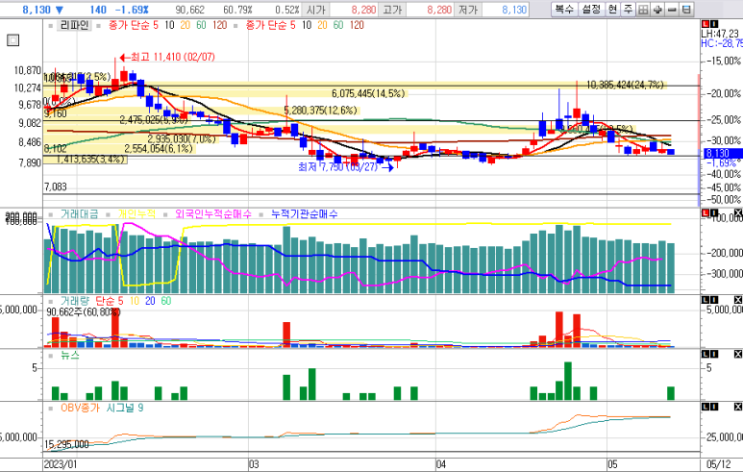Click the LH:47.23 readout
The width and height of the screenshot is (743, 472).
click(x=720, y=34)
